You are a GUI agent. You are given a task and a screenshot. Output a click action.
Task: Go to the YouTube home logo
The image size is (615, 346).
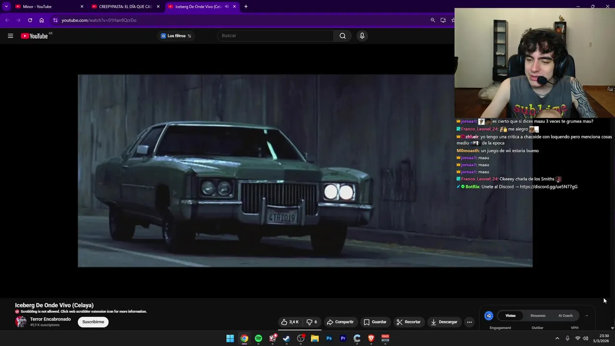point(34,36)
